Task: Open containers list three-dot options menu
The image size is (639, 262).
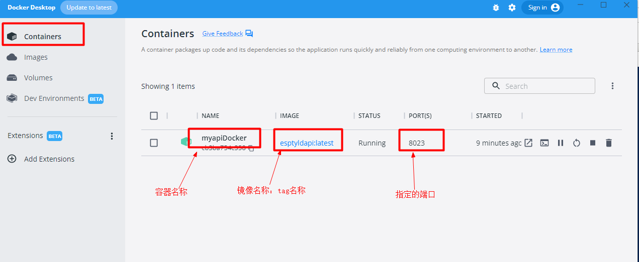Action: [612, 86]
